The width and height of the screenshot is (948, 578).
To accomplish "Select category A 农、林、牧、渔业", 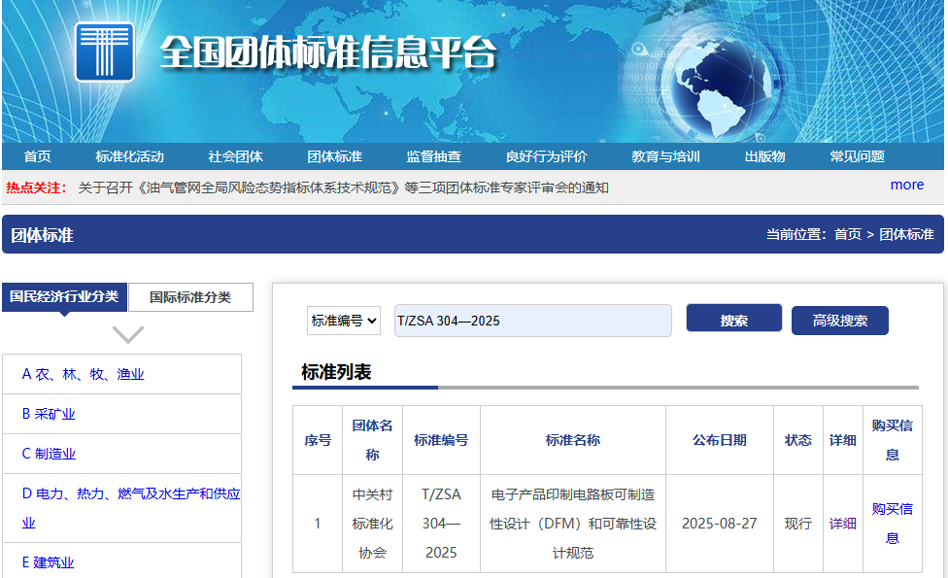I will (84, 374).
